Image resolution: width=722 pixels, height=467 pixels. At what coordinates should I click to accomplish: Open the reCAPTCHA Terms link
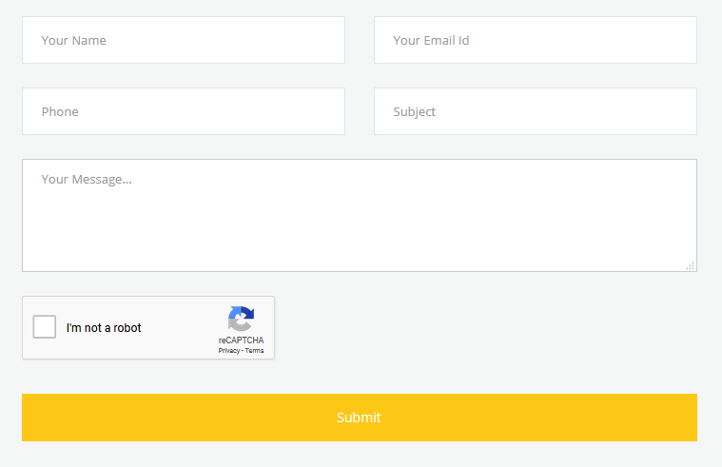[x=254, y=351]
